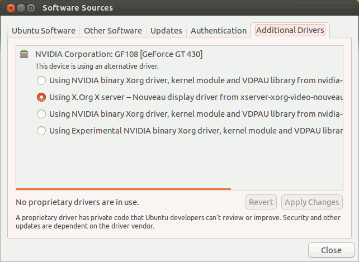Select the Authentication tab
Viewport: 359px width, 262px height.
coord(218,31)
